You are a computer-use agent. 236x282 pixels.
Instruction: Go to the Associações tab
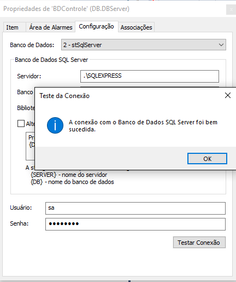pos(136,27)
